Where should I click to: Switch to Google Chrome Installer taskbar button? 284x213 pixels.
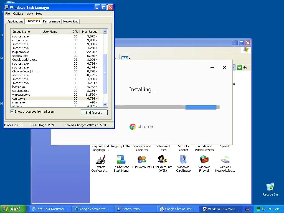[178, 209]
